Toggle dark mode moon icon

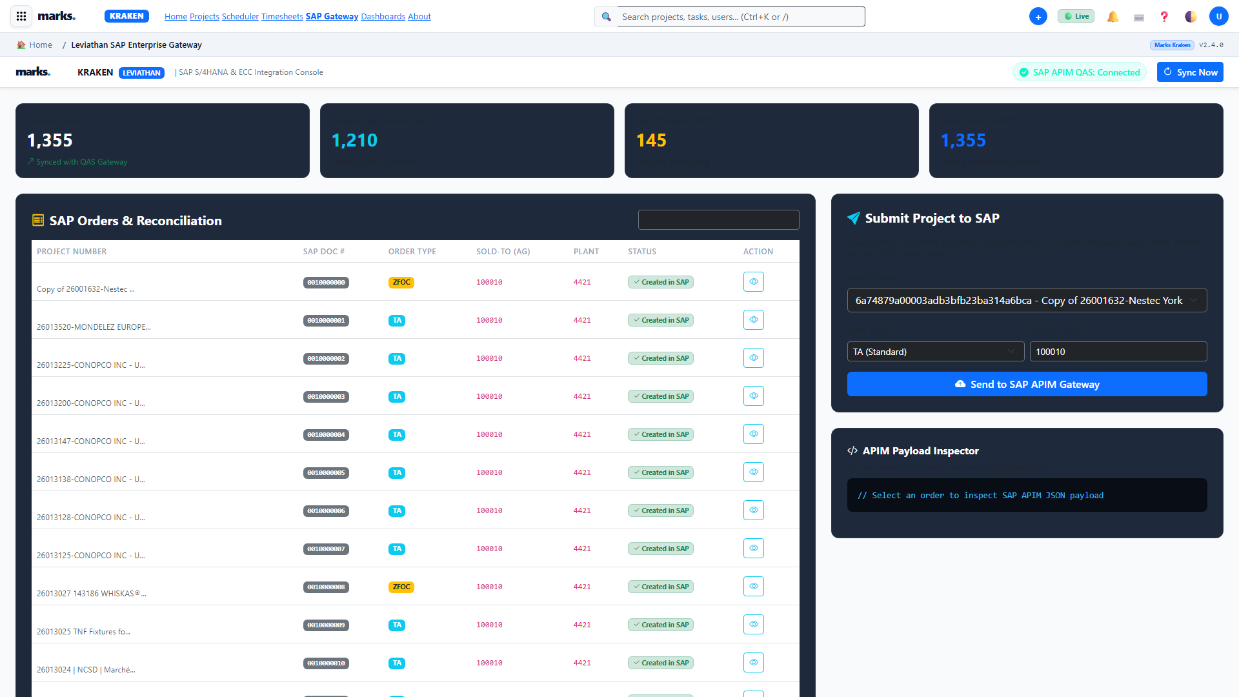coord(1191,17)
